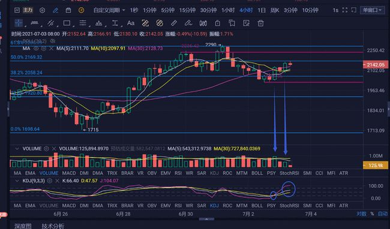Select the wave pattern tool
This screenshot has width=390, height=229.
99,23
